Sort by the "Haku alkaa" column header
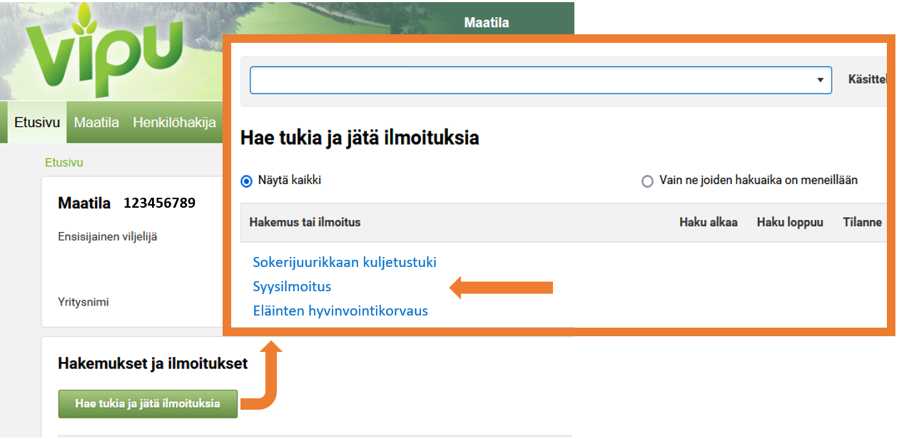 pos(708,222)
